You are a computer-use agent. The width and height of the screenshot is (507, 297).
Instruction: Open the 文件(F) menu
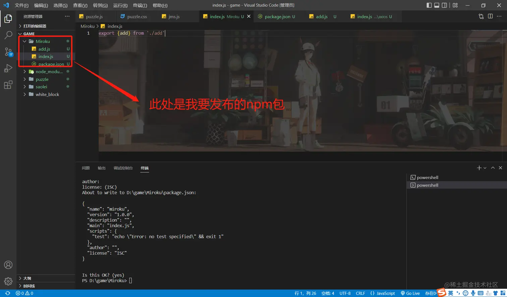(21, 5)
